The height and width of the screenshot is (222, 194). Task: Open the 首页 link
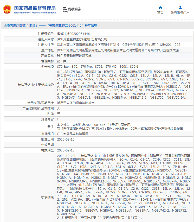click(160, 10)
